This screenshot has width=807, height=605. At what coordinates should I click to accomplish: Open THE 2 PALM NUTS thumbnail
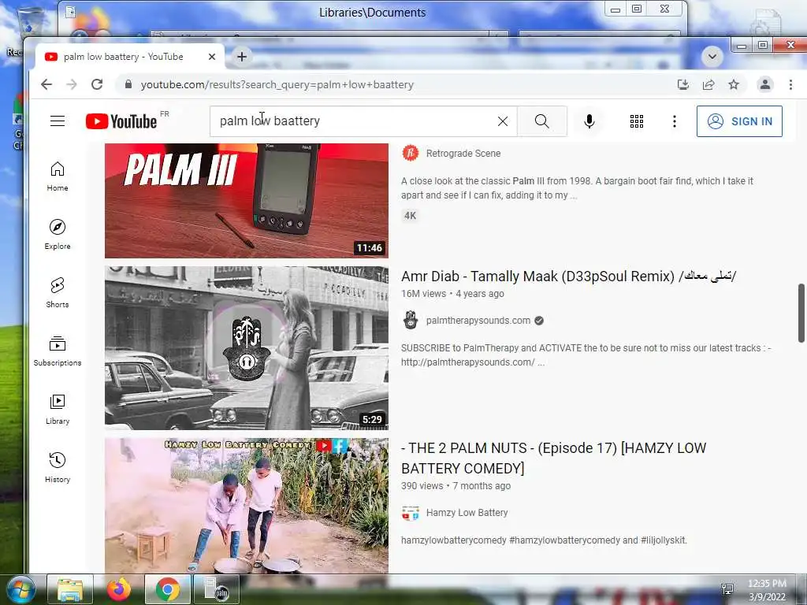coord(247,506)
